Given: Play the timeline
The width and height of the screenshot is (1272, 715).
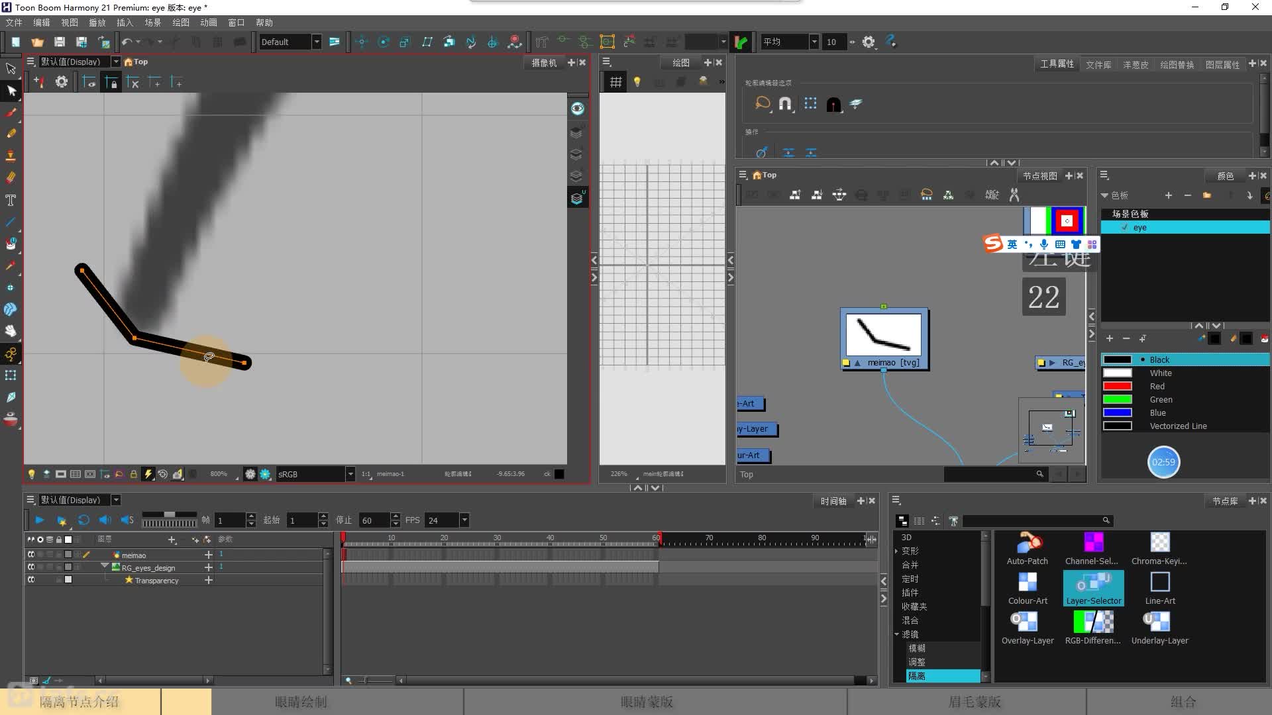Looking at the screenshot, I should pos(39,520).
